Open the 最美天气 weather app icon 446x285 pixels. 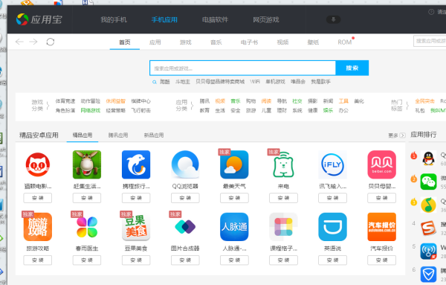pyautogui.click(x=234, y=164)
